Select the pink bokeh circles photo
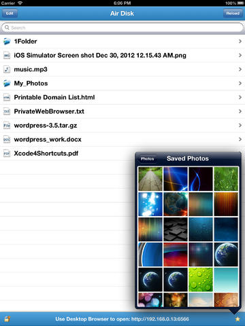 coord(150,300)
